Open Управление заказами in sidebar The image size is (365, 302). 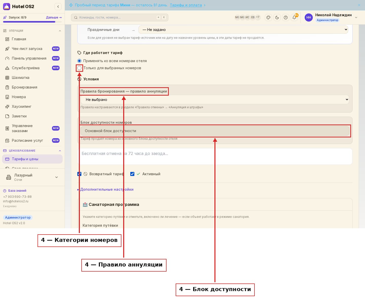pos(32,128)
